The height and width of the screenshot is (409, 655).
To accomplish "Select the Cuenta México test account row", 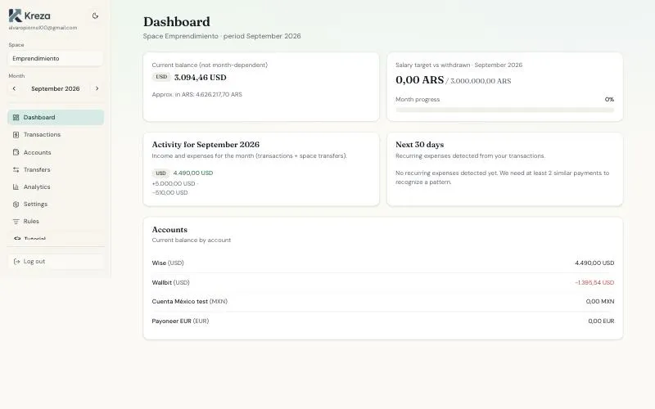I will (382, 301).
